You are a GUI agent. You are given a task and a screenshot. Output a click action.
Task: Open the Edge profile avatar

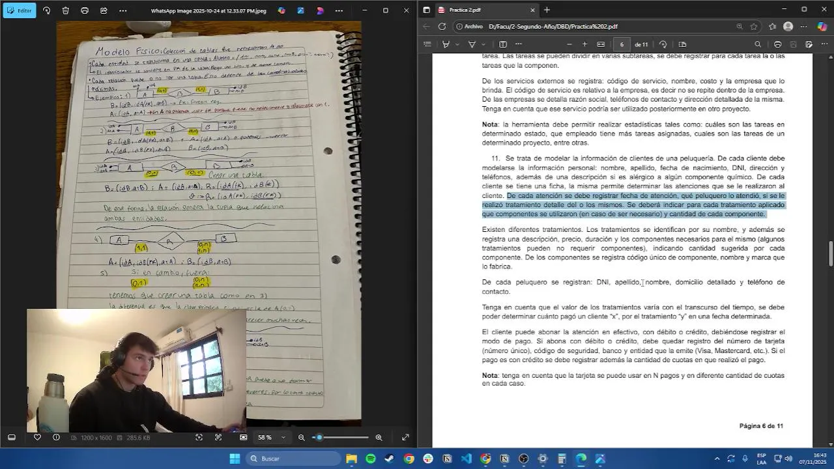pos(788,27)
